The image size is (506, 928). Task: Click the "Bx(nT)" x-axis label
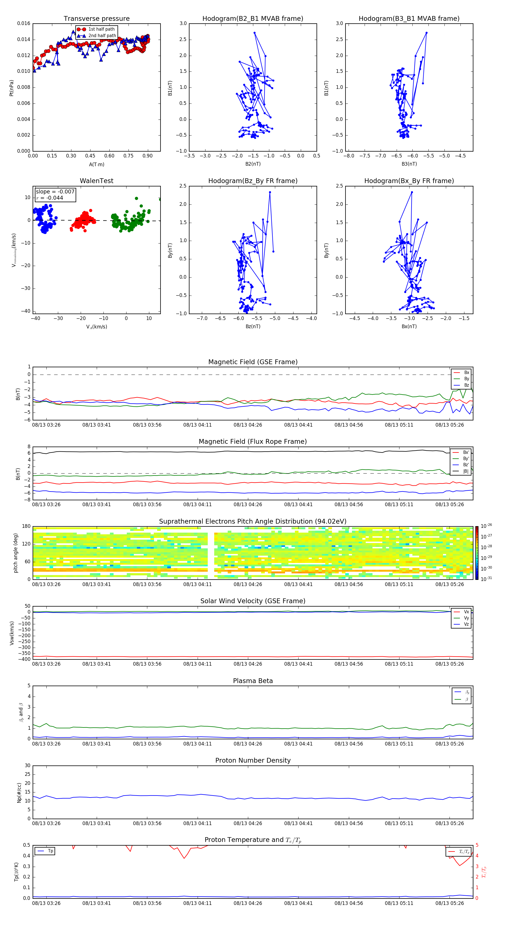point(409,326)
